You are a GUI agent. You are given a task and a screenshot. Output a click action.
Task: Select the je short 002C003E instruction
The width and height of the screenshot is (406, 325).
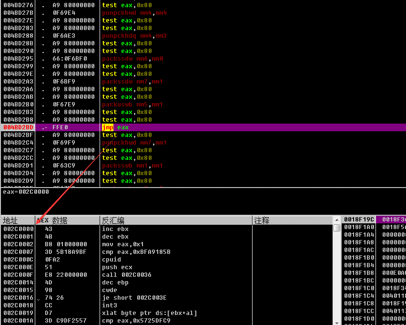click(134, 298)
